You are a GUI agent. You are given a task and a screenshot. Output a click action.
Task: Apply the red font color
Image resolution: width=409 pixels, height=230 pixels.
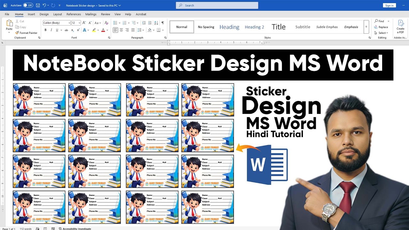103,30
